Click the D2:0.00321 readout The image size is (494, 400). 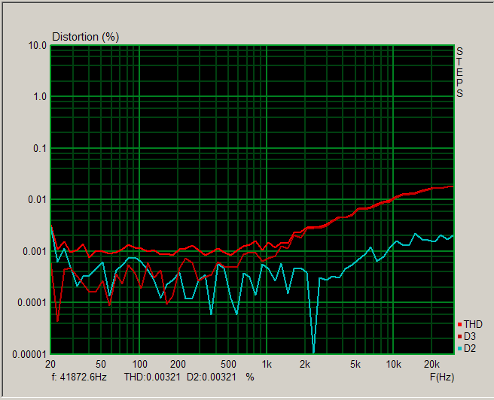tap(212, 377)
